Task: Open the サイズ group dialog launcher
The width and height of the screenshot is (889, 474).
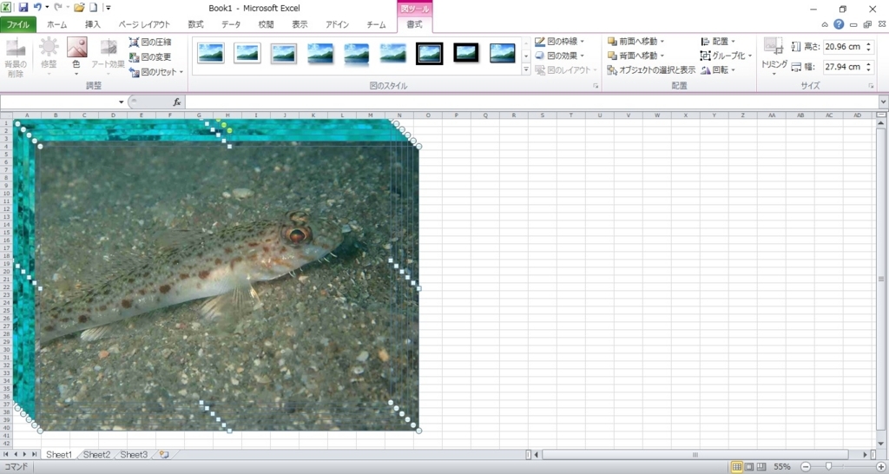Action: click(871, 86)
